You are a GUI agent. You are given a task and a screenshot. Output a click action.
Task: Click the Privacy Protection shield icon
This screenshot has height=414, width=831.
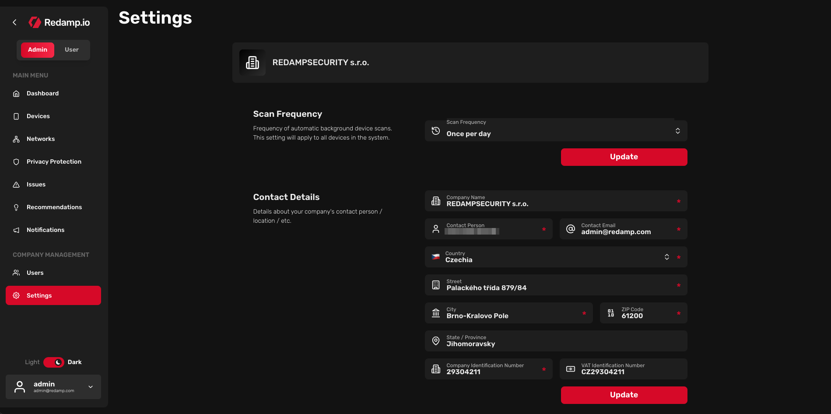point(16,162)
